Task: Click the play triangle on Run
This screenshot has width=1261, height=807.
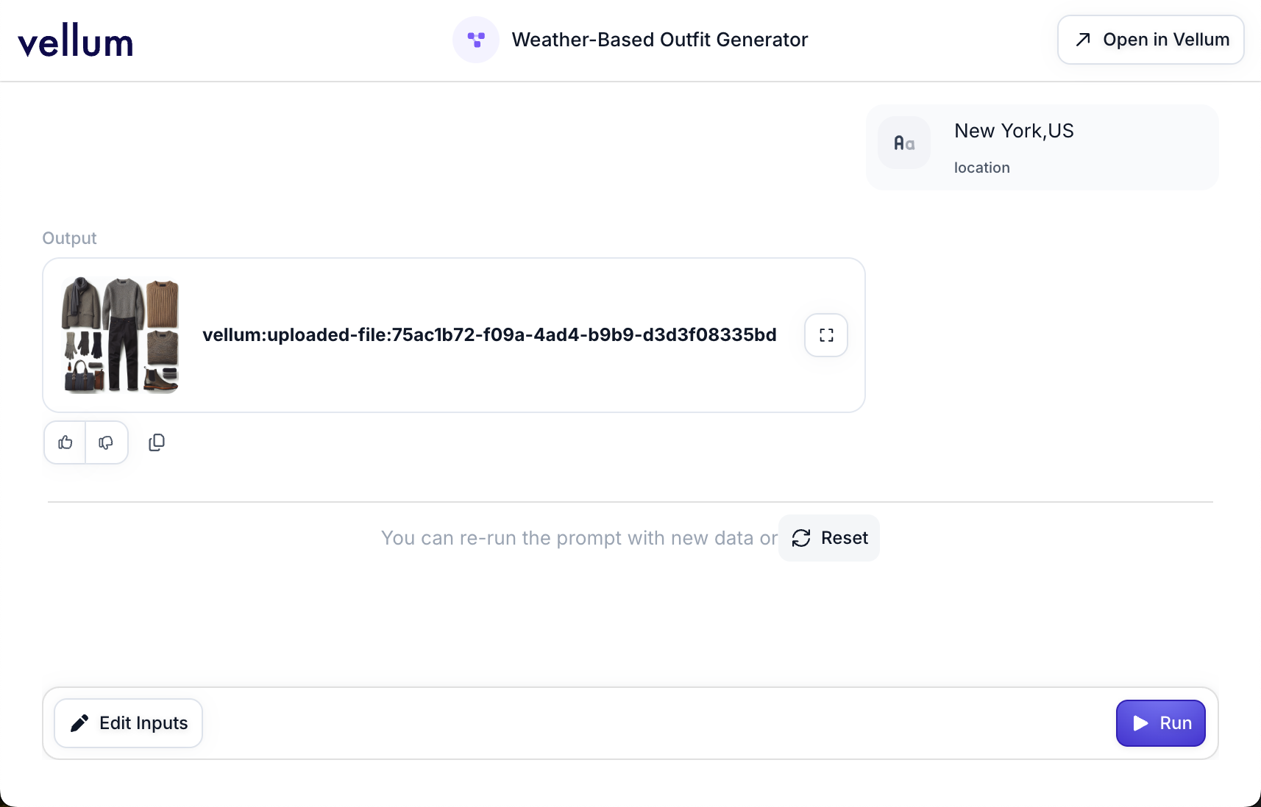Action: (x=1140, y=723)
